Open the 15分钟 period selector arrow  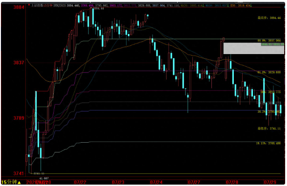(x=19, y=183)
